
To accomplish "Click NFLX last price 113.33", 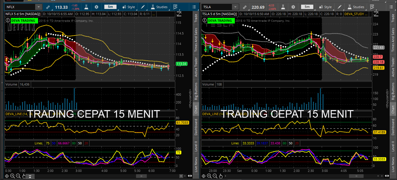I will (61, 7).
